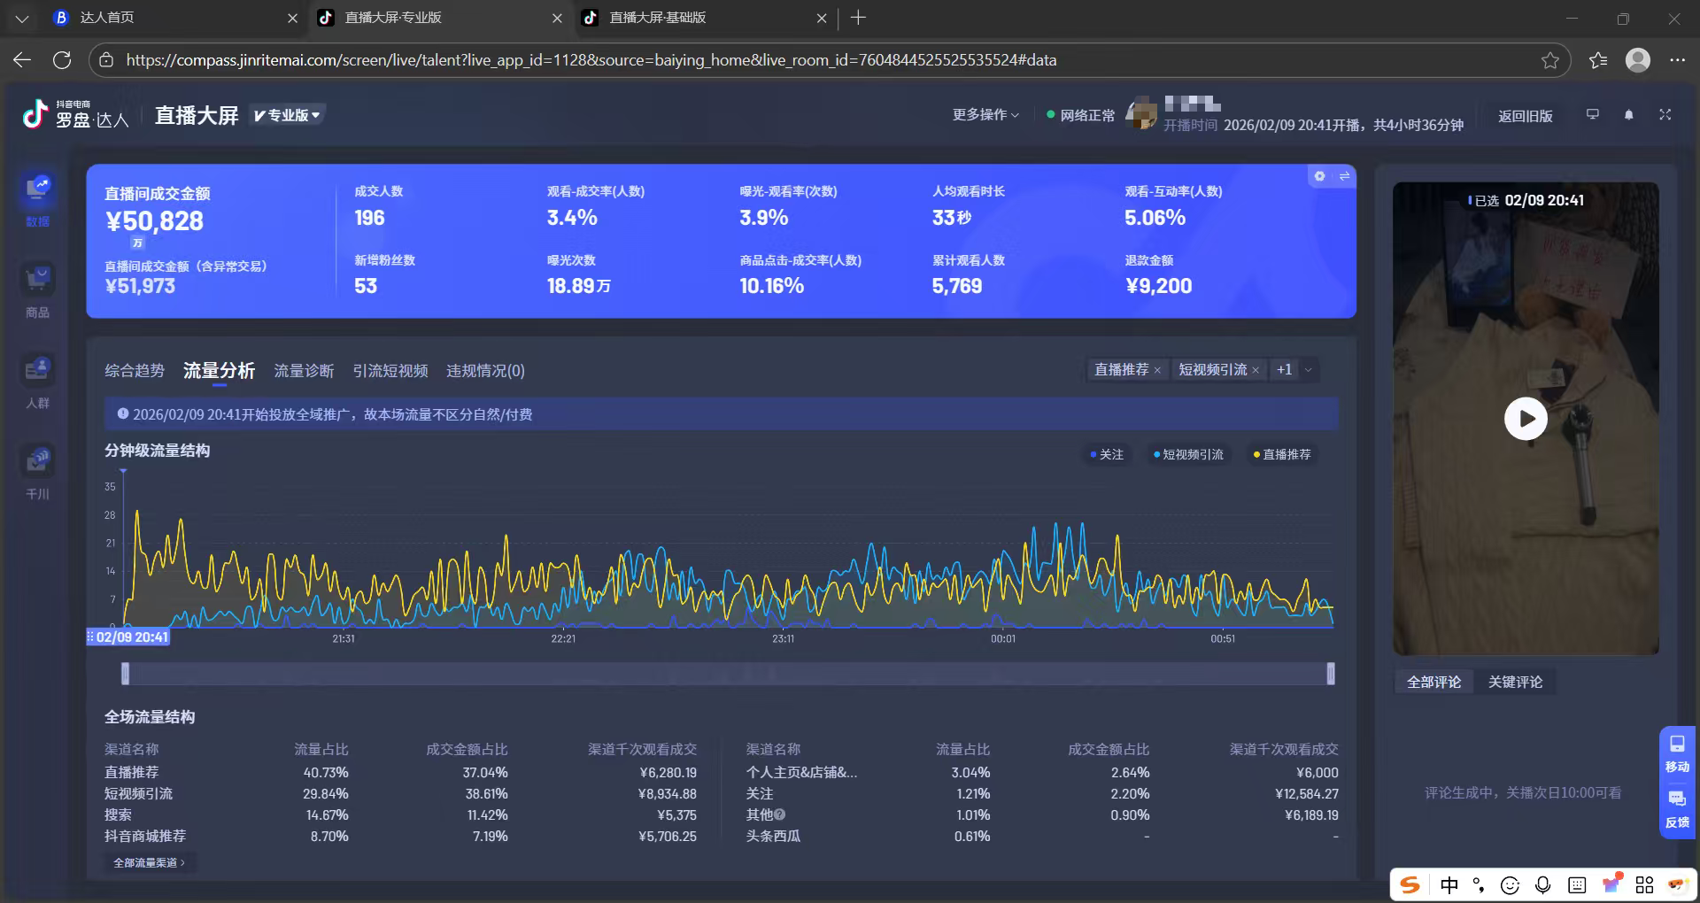Viewport: 1700px width, 903px height.
Task: Switch to the 关键评论 tab
Action: click(x=1515, y=682)
